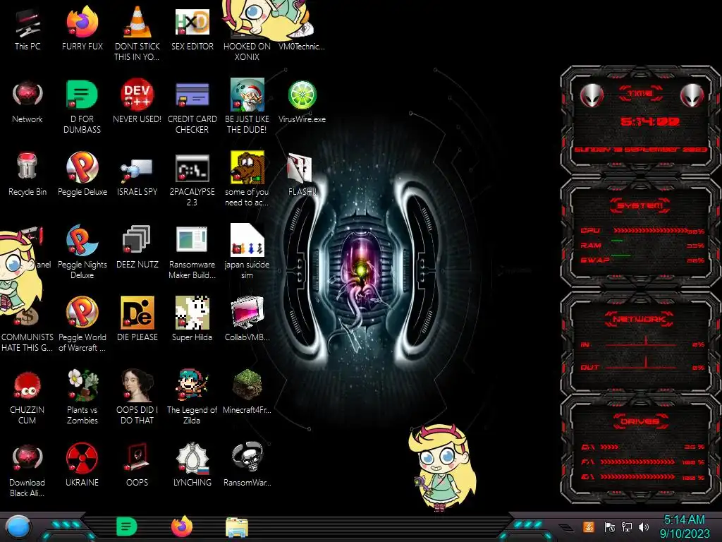The height and width of the screenshot is (542, 722).
Task: Open the DIE PLEASE De icon
Action: pyautogui.click(x=137, y=319)
